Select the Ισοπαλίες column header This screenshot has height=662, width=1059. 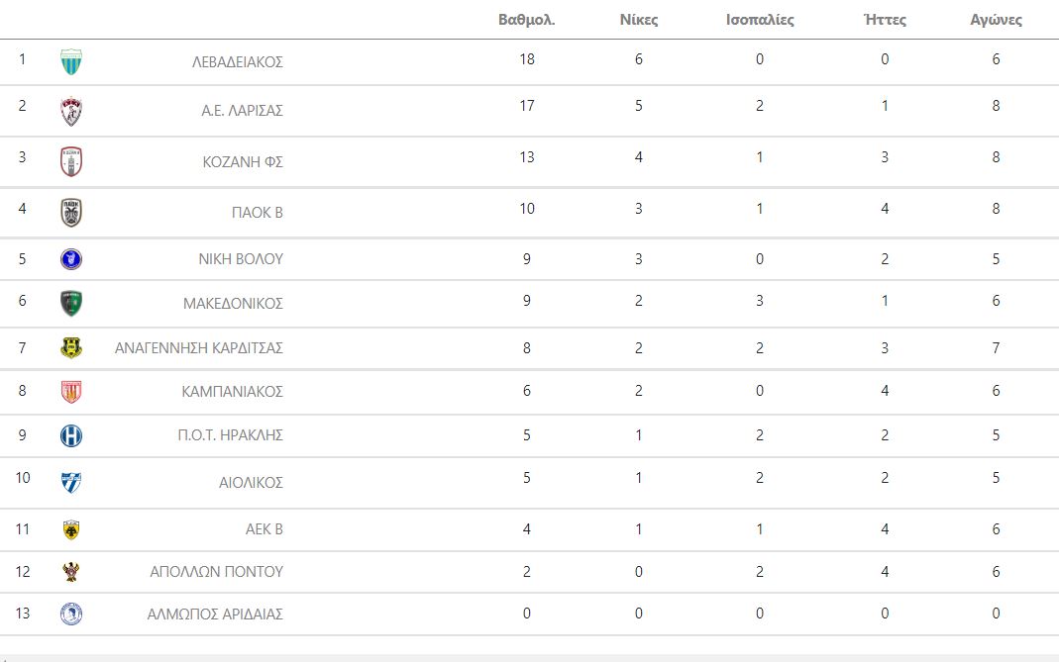pos(760,20)
